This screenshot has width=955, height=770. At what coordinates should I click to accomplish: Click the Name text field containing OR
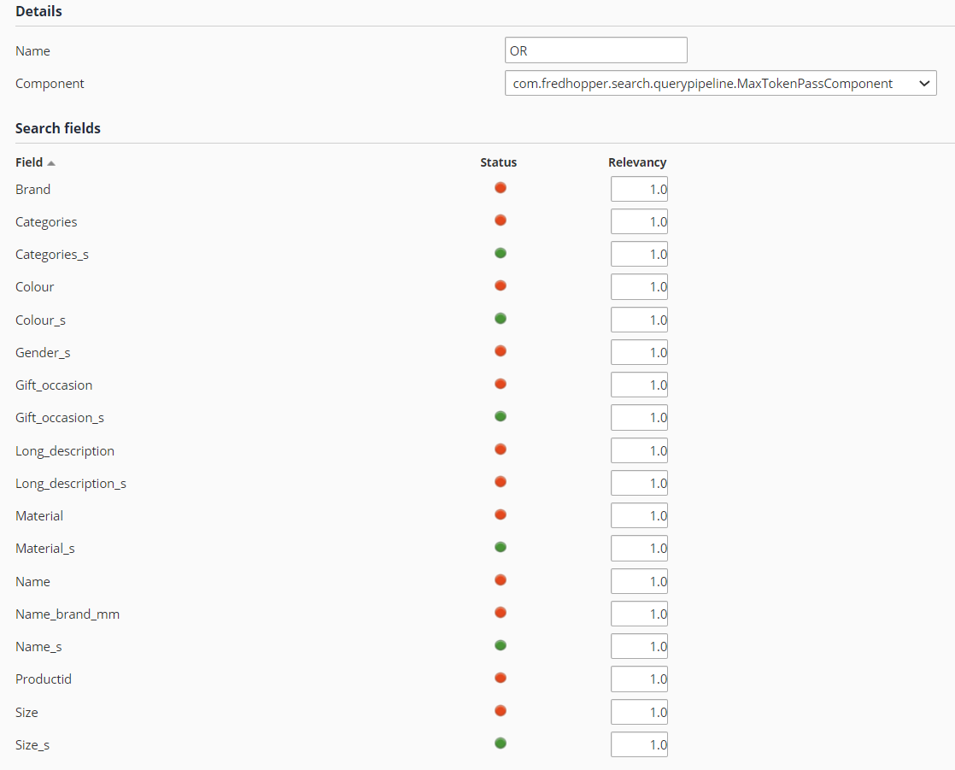point(595,50)
